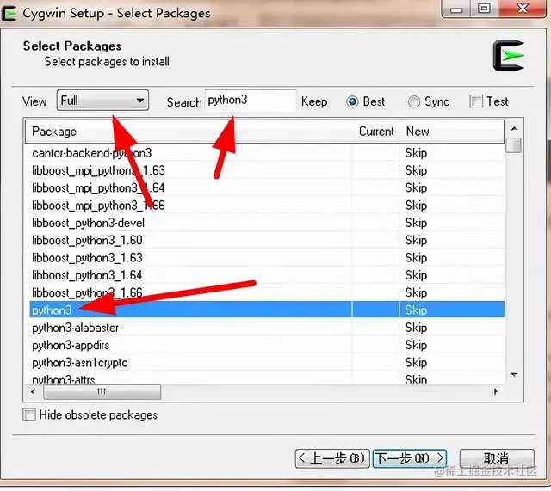Viewport: 551px width, 491px height.
Task: Click Skip for libboost_mpi_python3_1.63
Action: tap(416, 170)
